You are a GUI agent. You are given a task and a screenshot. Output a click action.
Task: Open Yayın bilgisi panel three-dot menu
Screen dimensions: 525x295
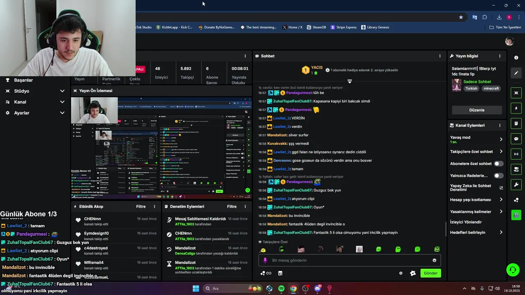(x=500, y=56)
